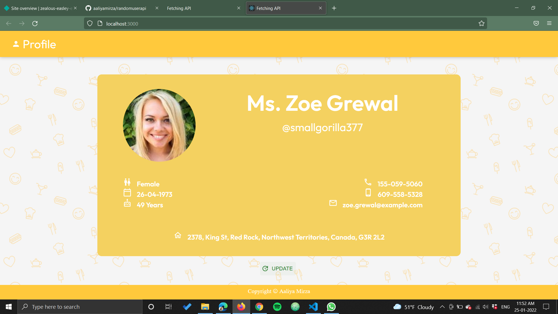Show hidden system tray icons
The height and width of the screenshot is (314, 558).
tap(442, 307)
